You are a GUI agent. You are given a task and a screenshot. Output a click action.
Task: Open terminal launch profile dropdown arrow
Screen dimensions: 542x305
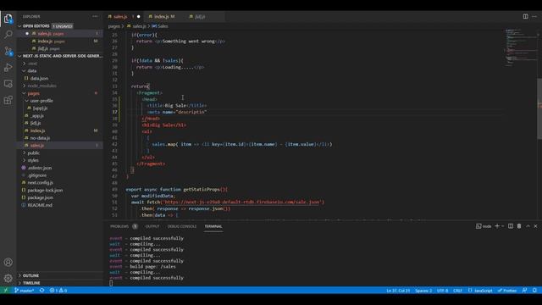coord(502,226)
